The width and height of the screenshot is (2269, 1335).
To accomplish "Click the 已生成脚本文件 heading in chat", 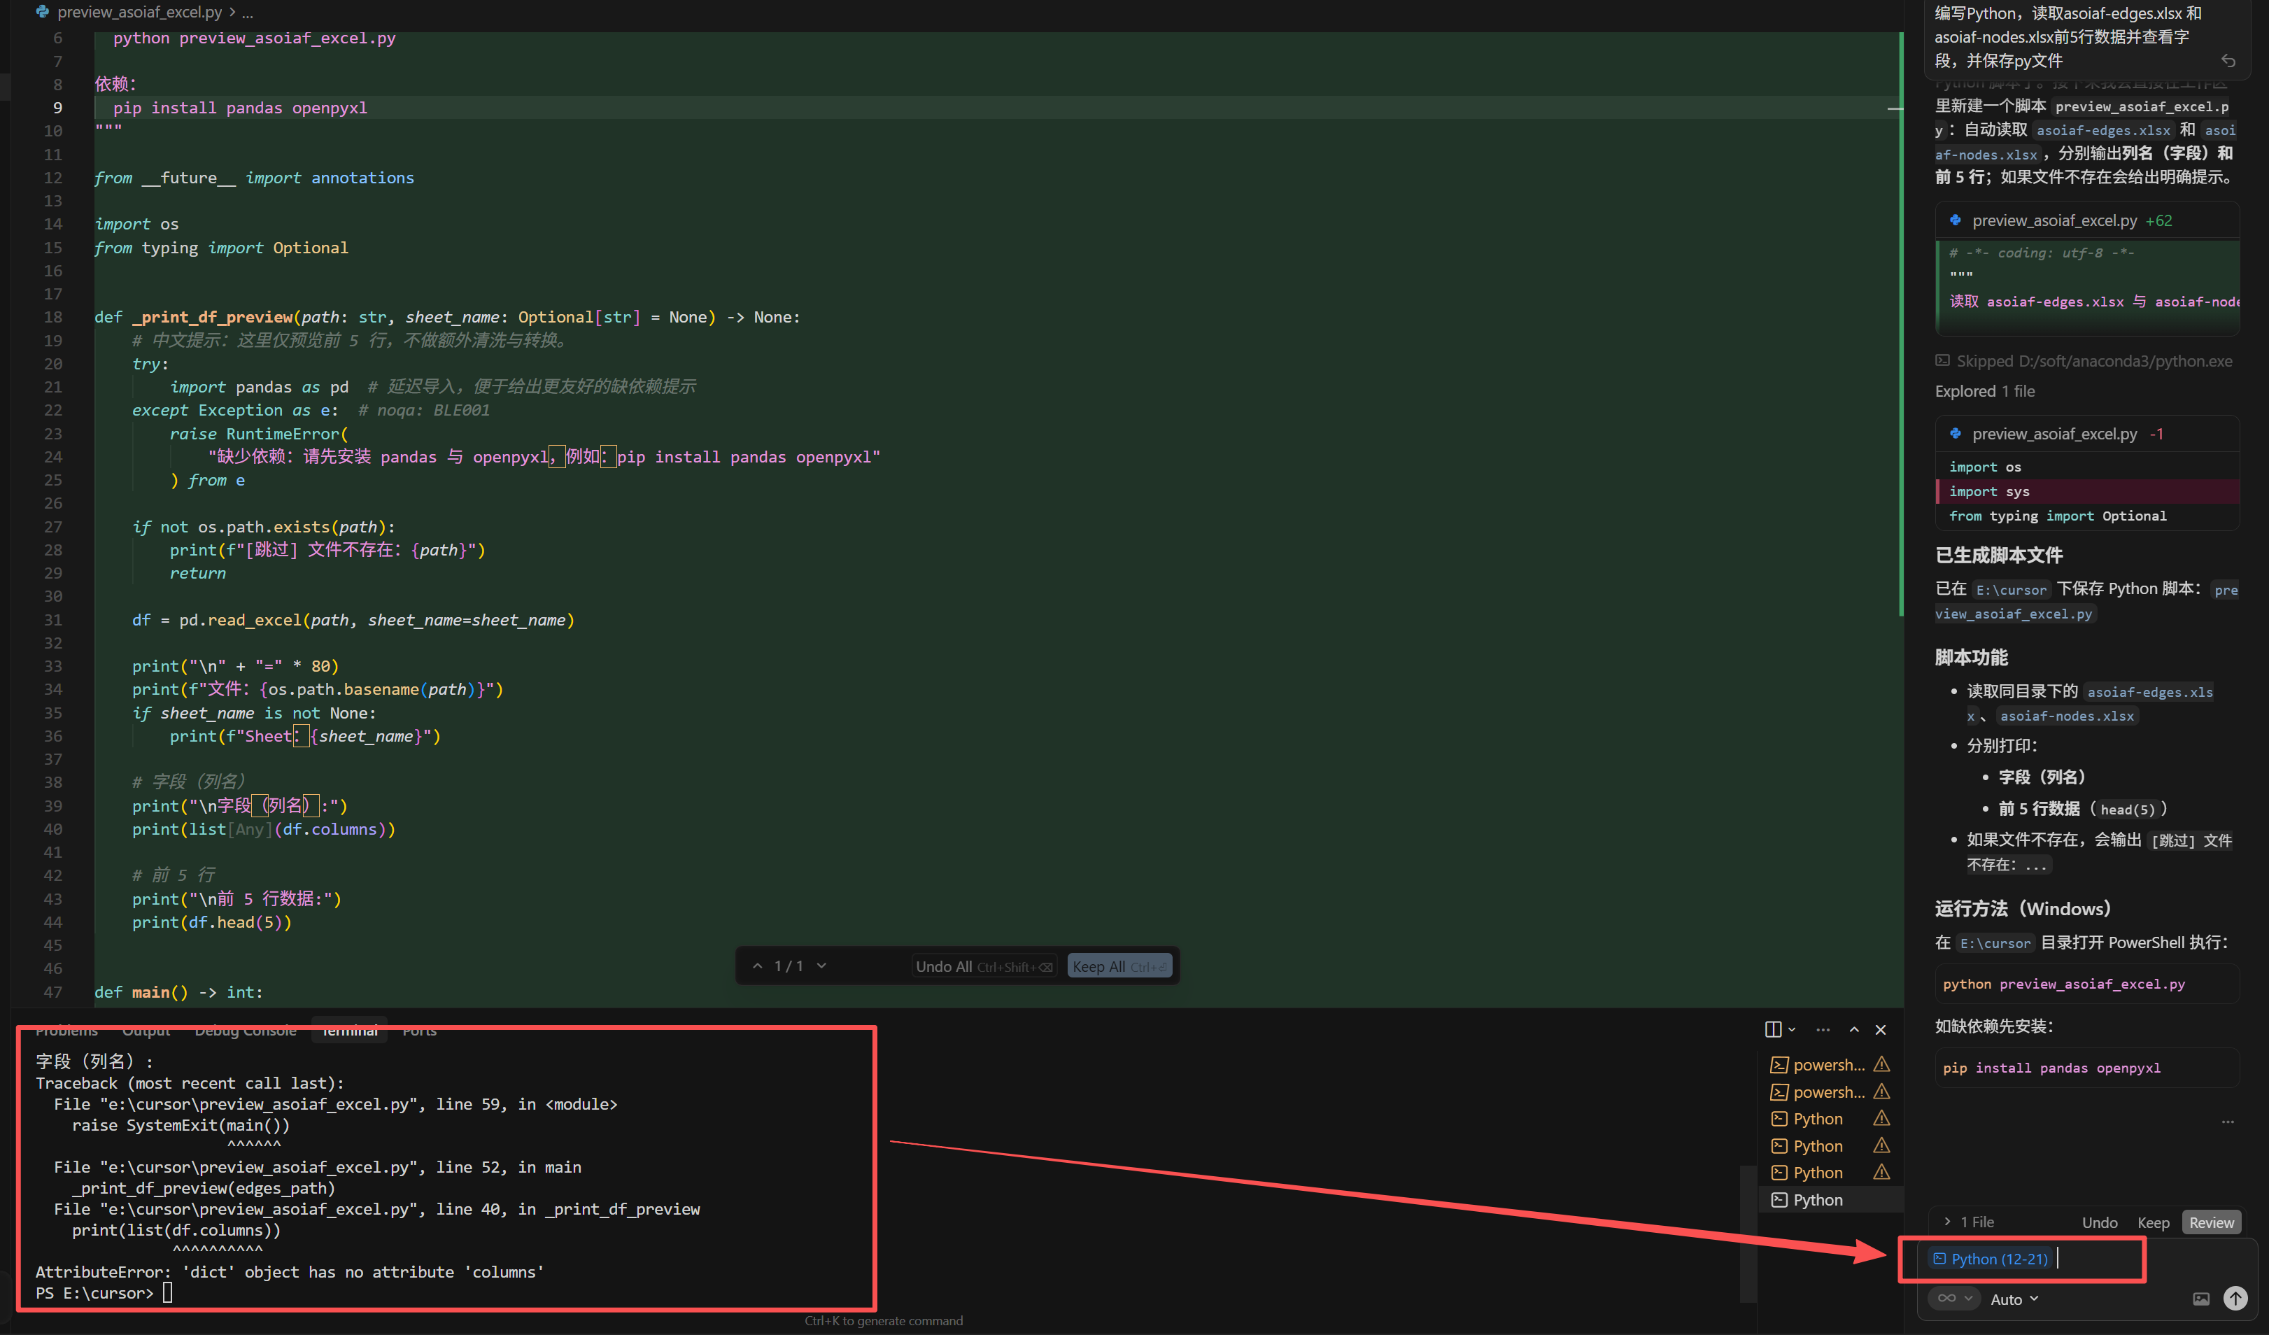I will coord(1999,555).
